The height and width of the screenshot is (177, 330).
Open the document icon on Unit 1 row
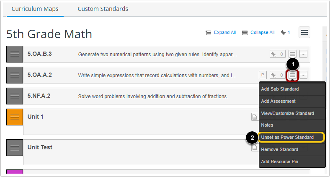(254, 117)
